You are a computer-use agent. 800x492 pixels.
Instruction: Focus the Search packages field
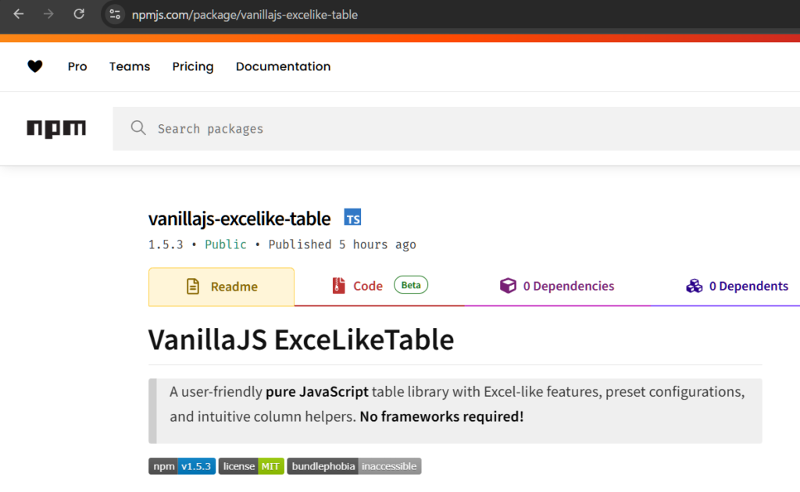[456, 129]
